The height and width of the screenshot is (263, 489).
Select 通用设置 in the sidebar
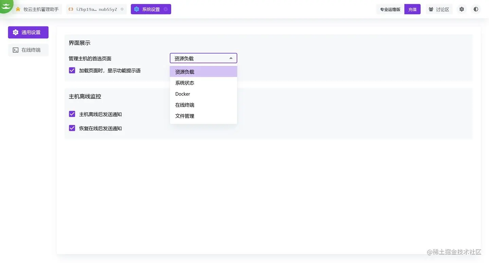pos(28,32)
